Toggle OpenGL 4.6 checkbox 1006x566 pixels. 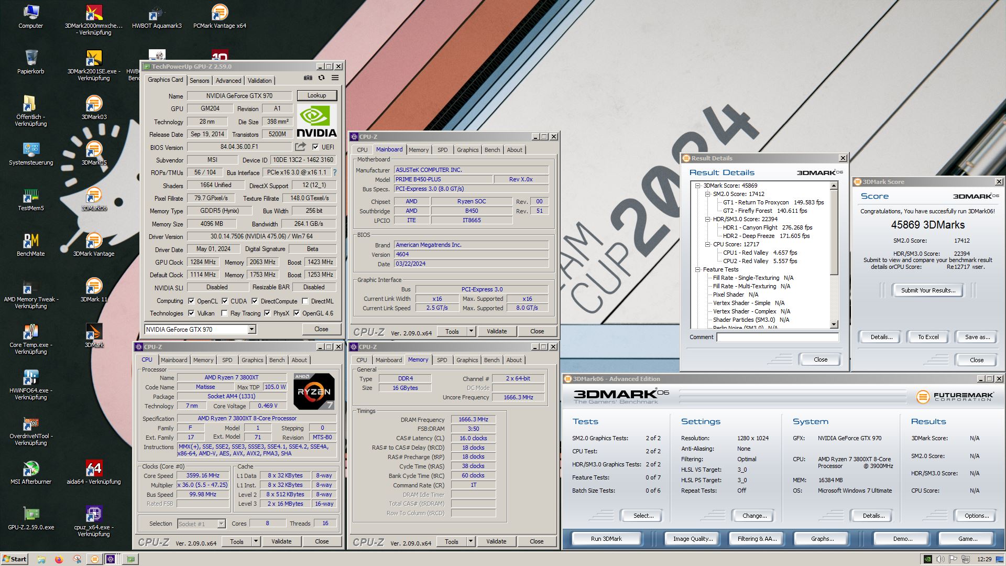[x=297, y=313]
